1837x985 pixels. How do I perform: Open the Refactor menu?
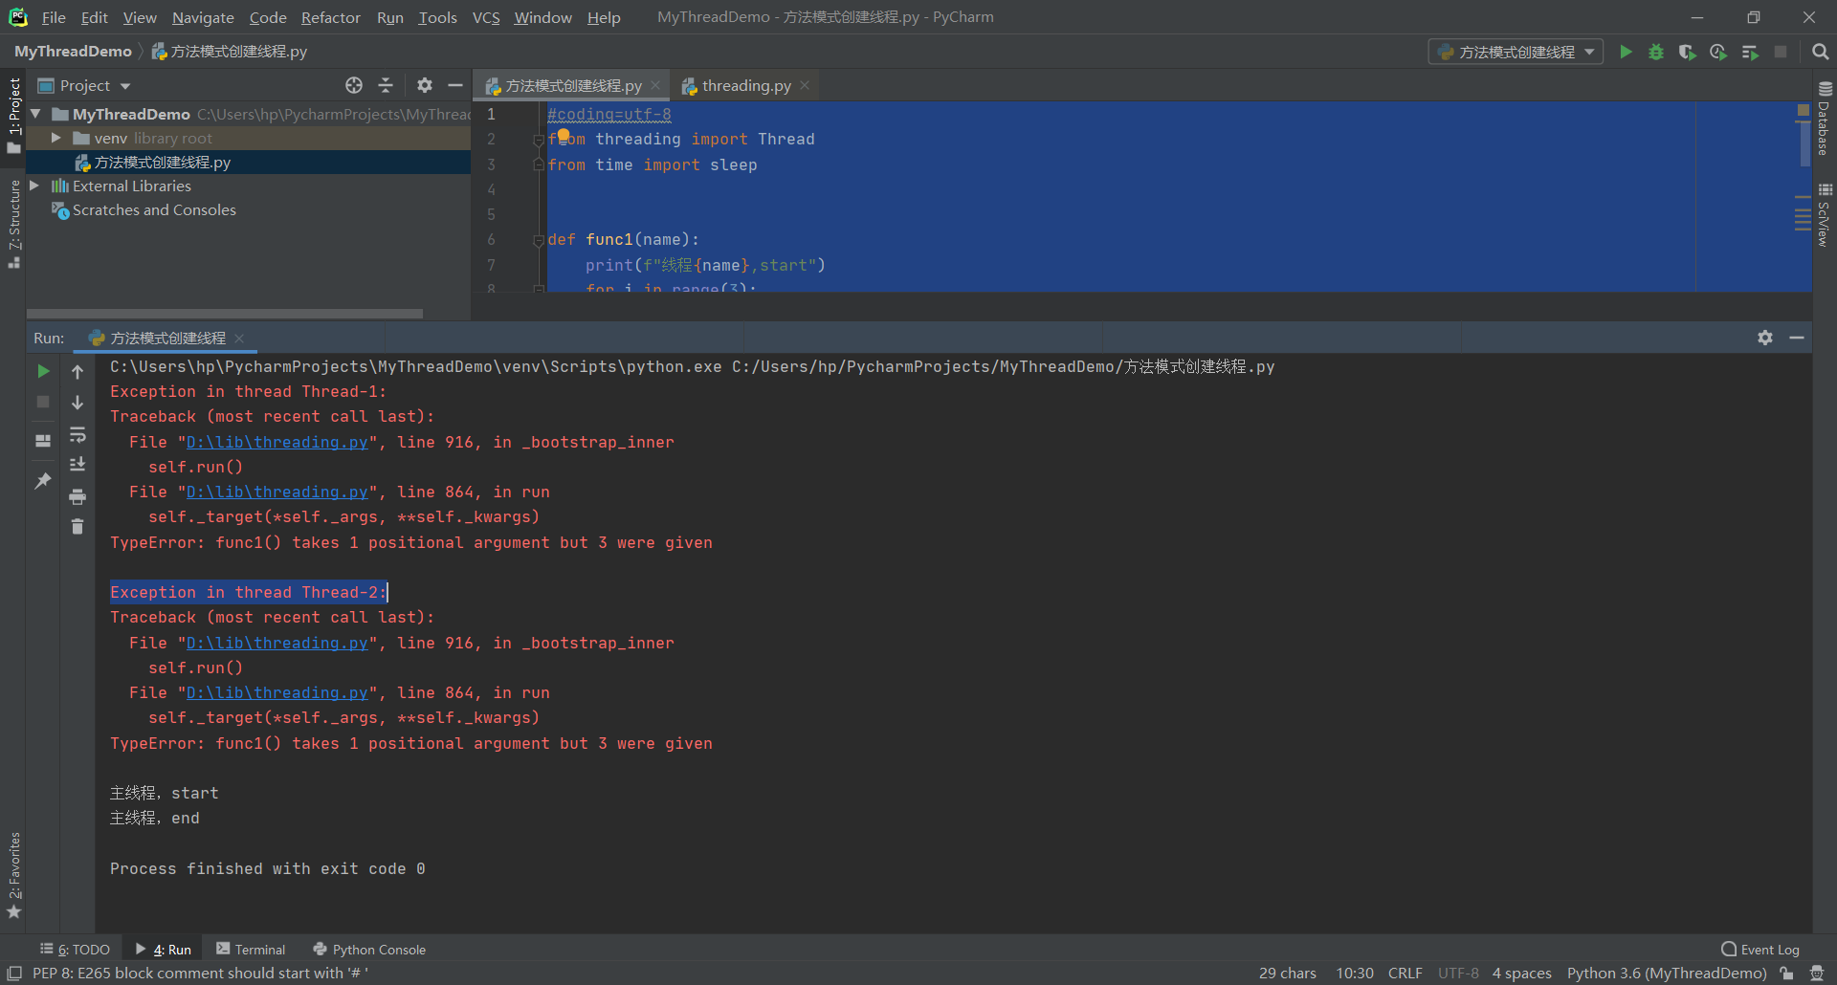tap(330, 17)
